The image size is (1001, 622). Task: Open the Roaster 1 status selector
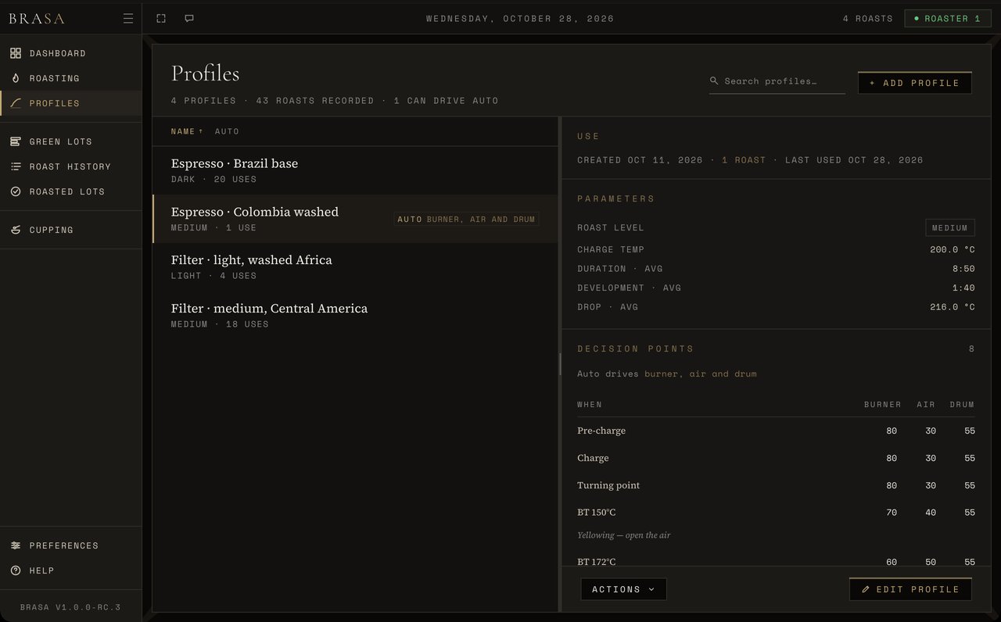coord(947,19)
